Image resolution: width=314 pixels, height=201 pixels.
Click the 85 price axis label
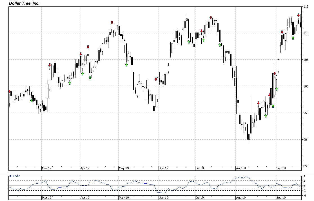305,166
